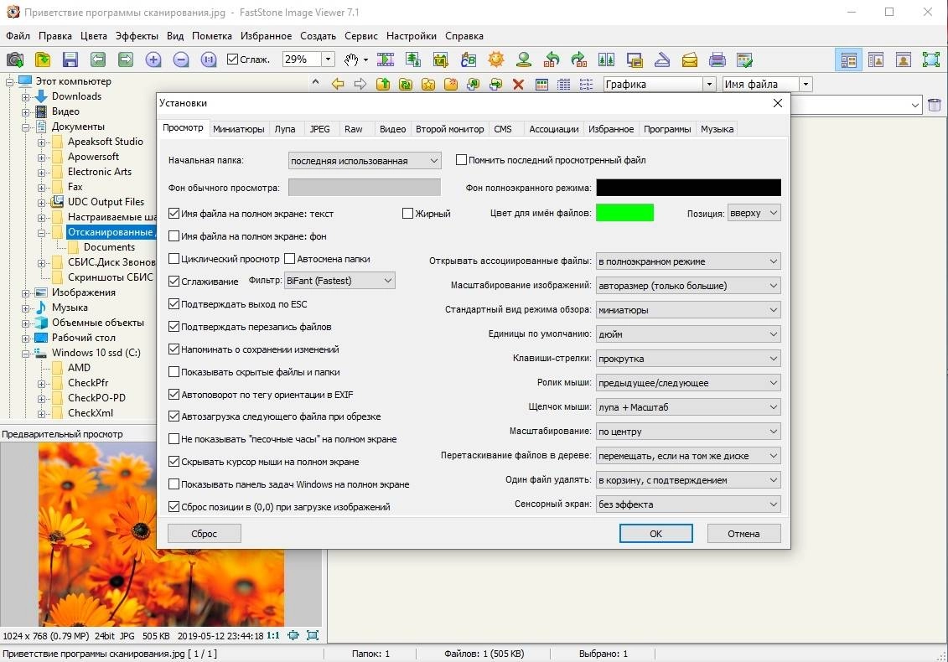Close the Установки dialog with X
The width and height of the screenshot is (948, 662).
[778, 103]
